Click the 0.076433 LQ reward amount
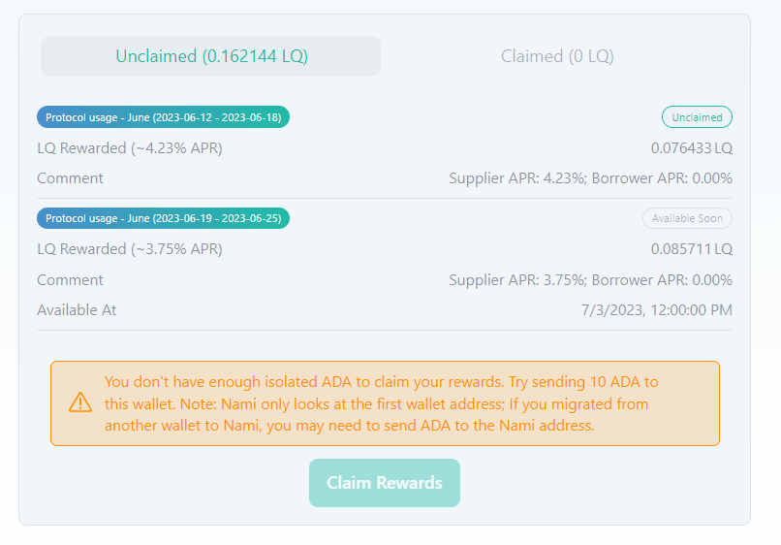 [x=691, y=148]
